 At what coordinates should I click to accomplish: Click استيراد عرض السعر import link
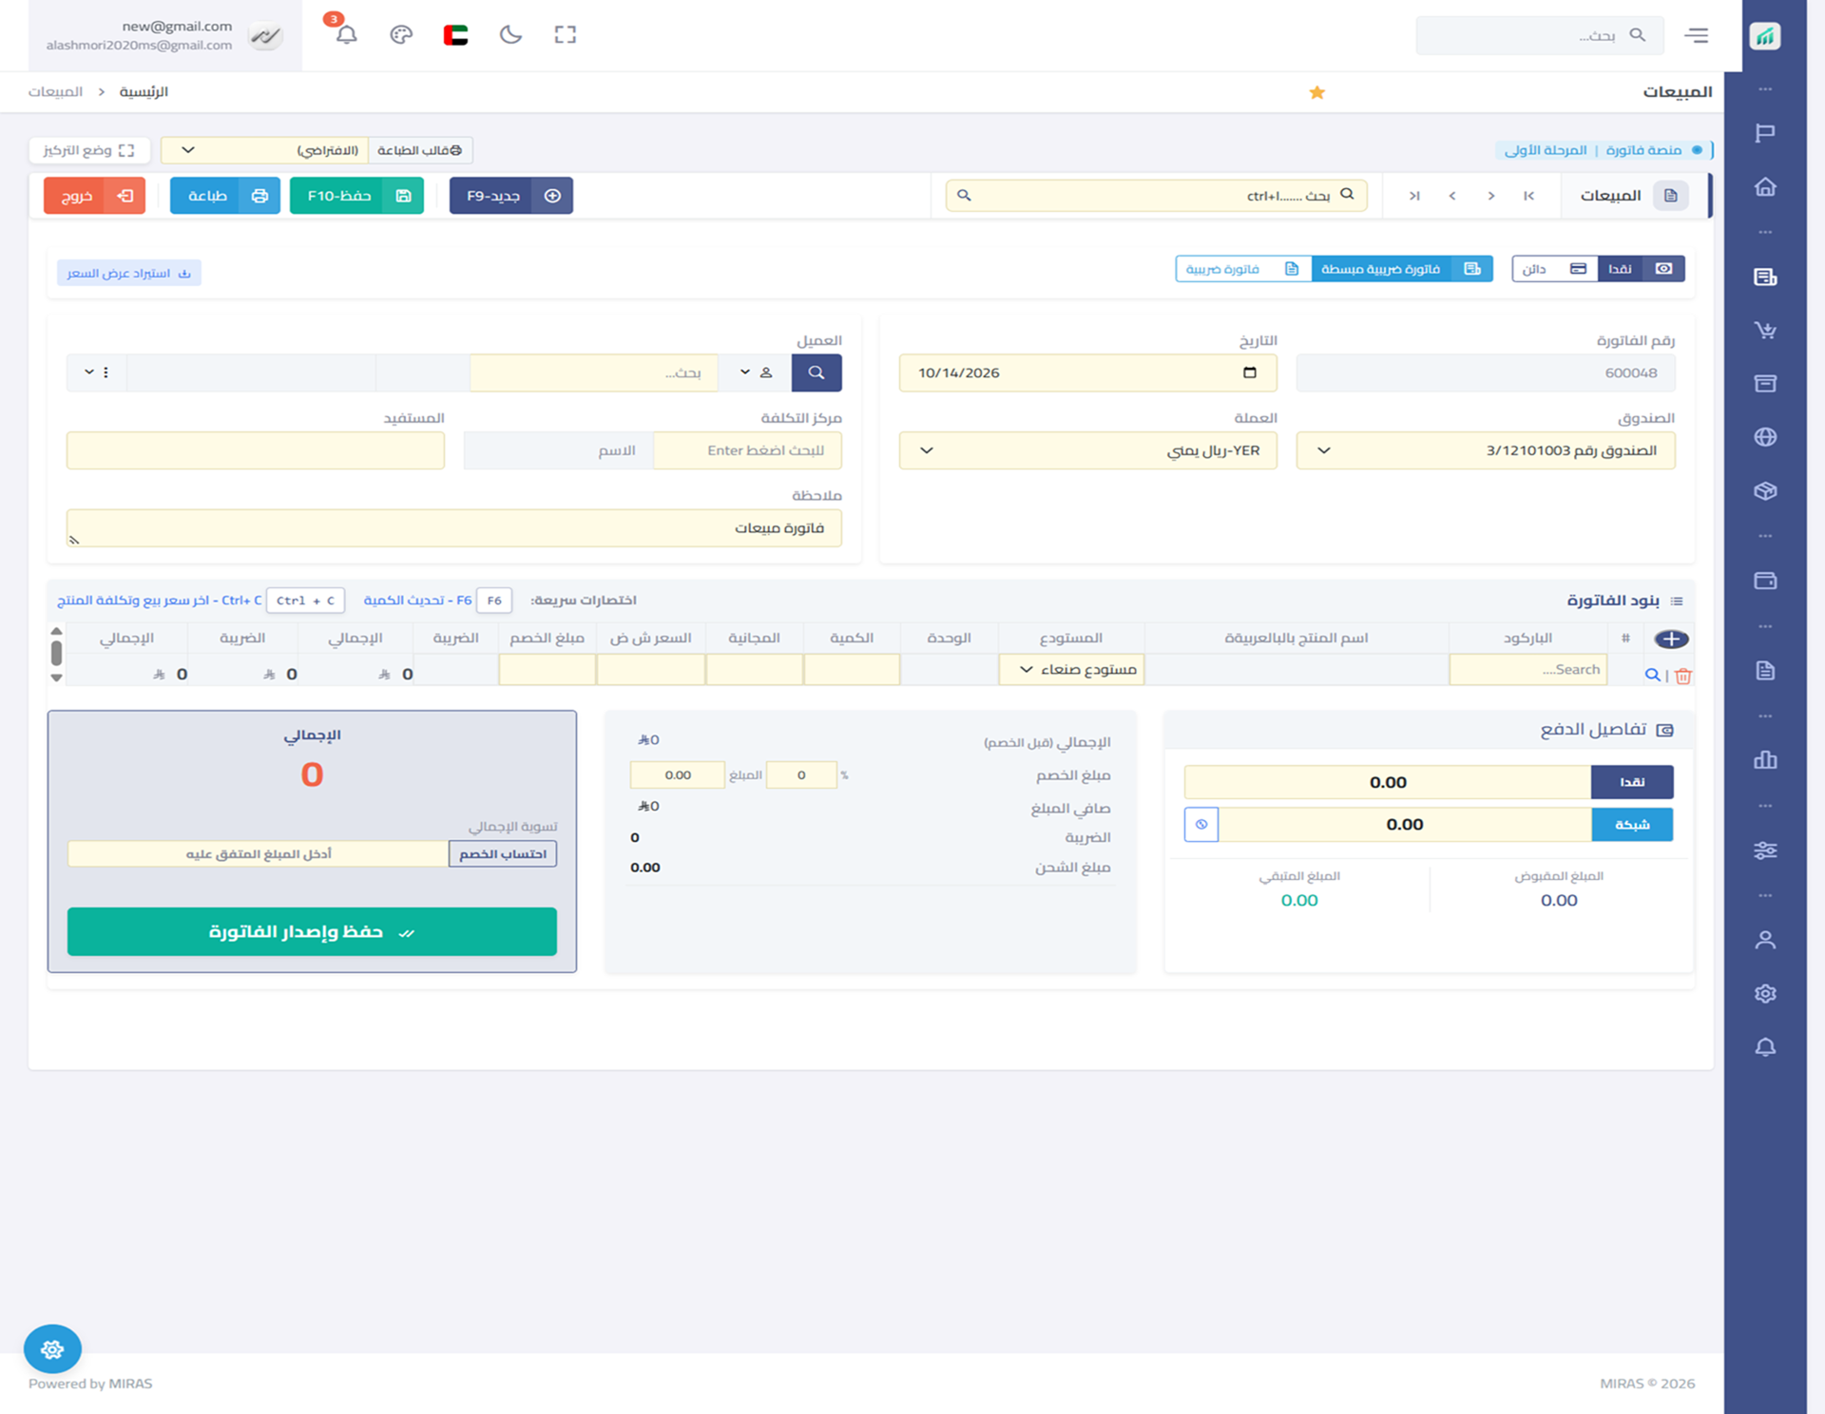128,274
